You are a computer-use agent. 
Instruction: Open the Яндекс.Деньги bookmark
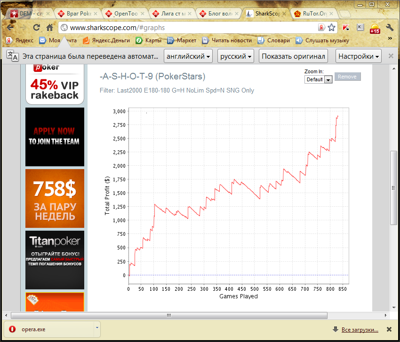pos(106,40)
